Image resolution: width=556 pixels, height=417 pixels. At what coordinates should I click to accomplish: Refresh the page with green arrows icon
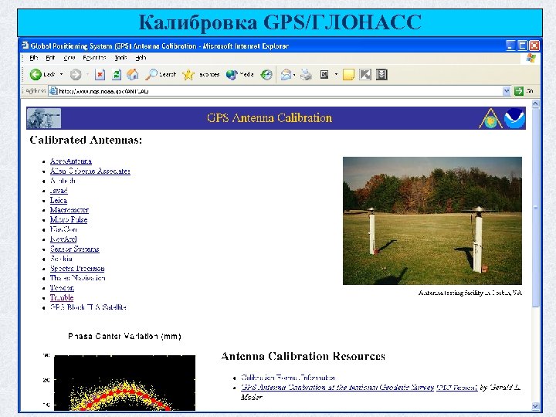click(x=117, y=74)
